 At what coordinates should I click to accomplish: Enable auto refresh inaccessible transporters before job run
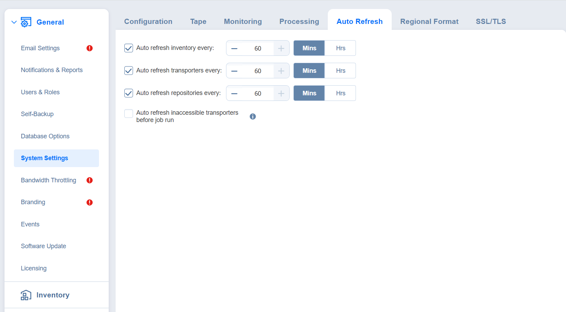click(x=128, y=113)
